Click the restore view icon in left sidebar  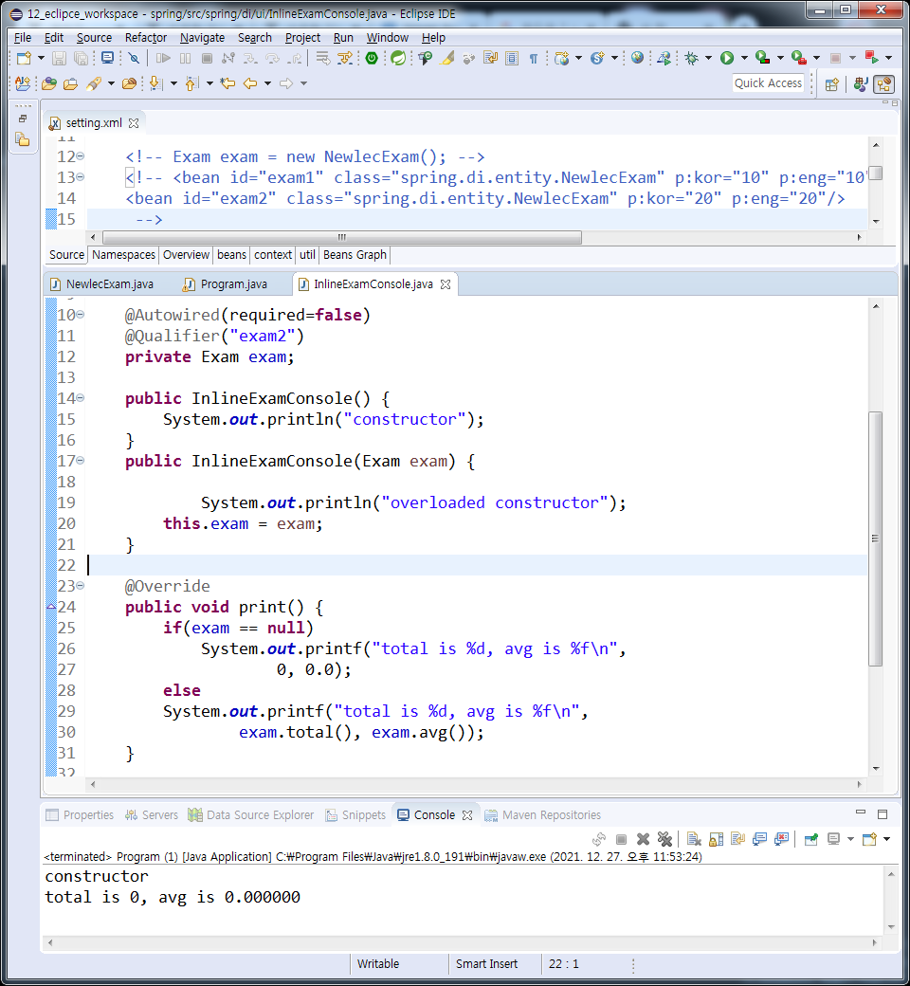[x=23, y=119]
